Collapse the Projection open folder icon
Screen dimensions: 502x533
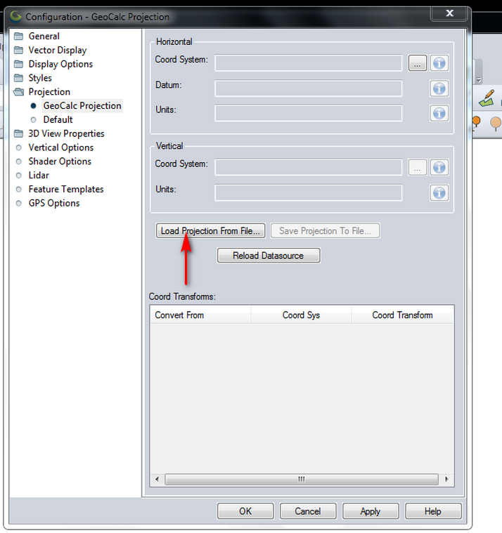tap(19, 92)
